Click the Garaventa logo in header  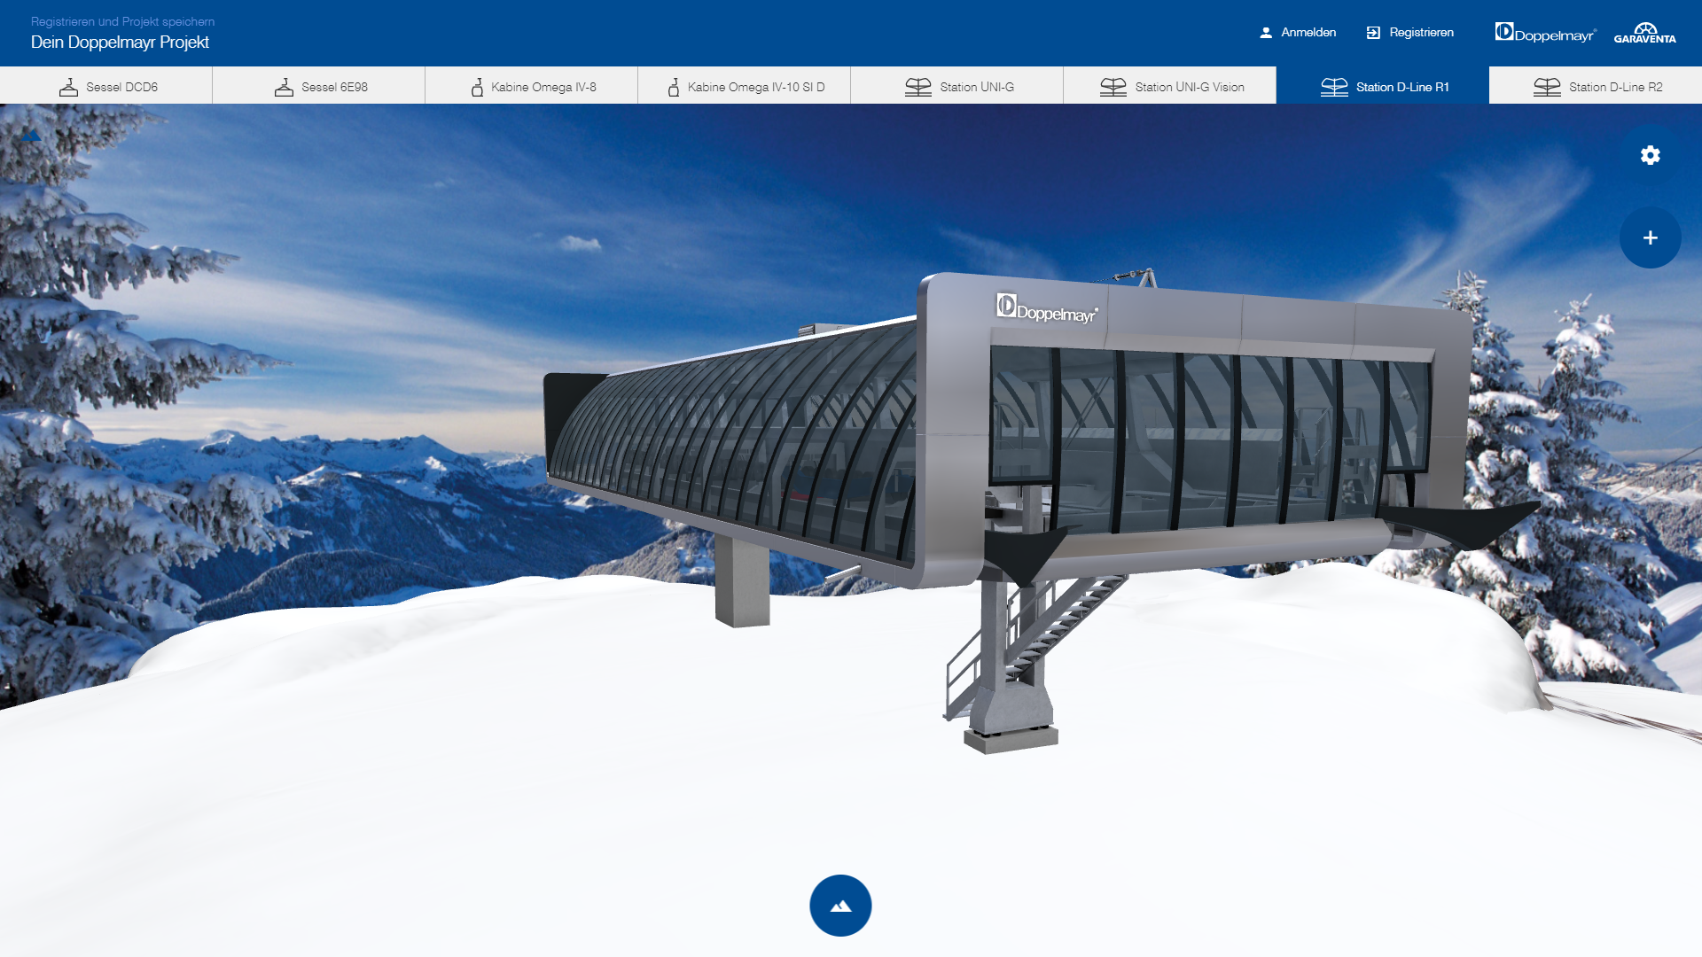click(x=1645, y=33)
